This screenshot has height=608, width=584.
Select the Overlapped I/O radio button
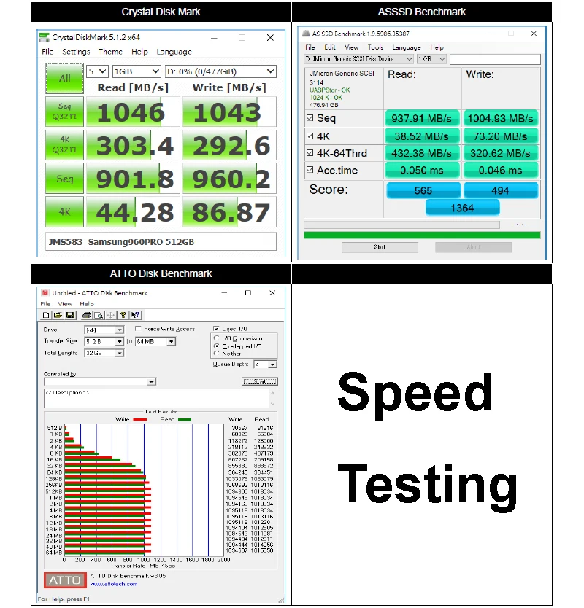pyautogui.click(x=217, y=346)
